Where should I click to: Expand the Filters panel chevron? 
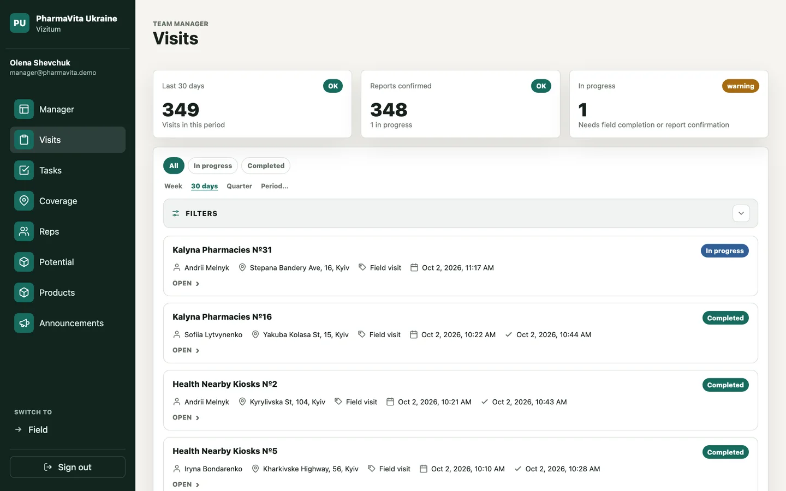(741, 213)
